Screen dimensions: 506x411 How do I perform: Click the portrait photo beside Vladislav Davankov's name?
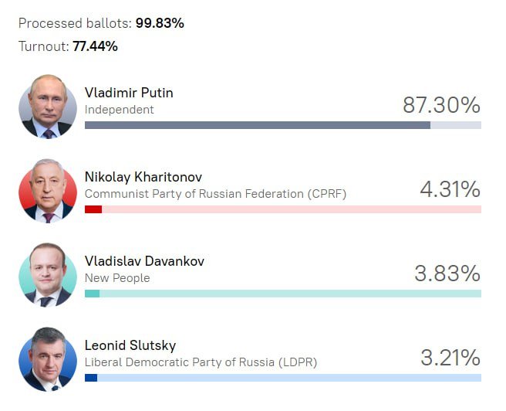tap(48, 275)
